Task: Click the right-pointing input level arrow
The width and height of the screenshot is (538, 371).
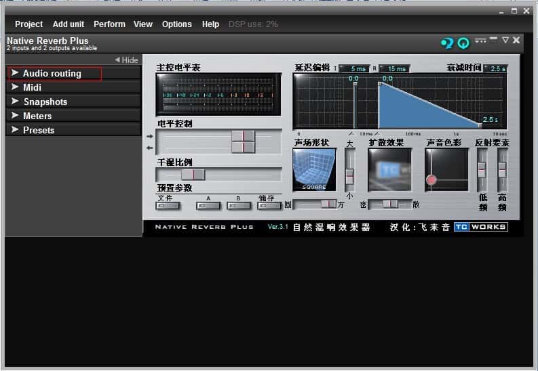Action: click(150, 136)
